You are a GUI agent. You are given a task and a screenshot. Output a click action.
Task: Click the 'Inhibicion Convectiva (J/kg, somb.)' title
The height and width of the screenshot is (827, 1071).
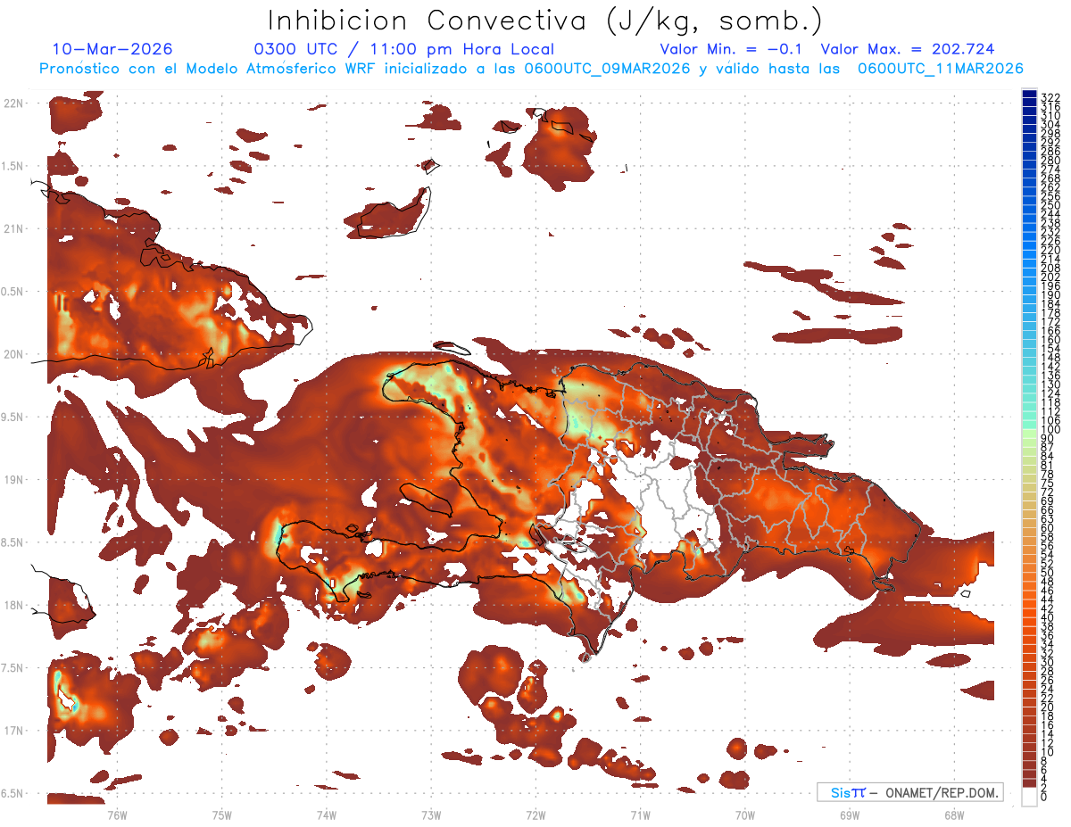[545, 21]
